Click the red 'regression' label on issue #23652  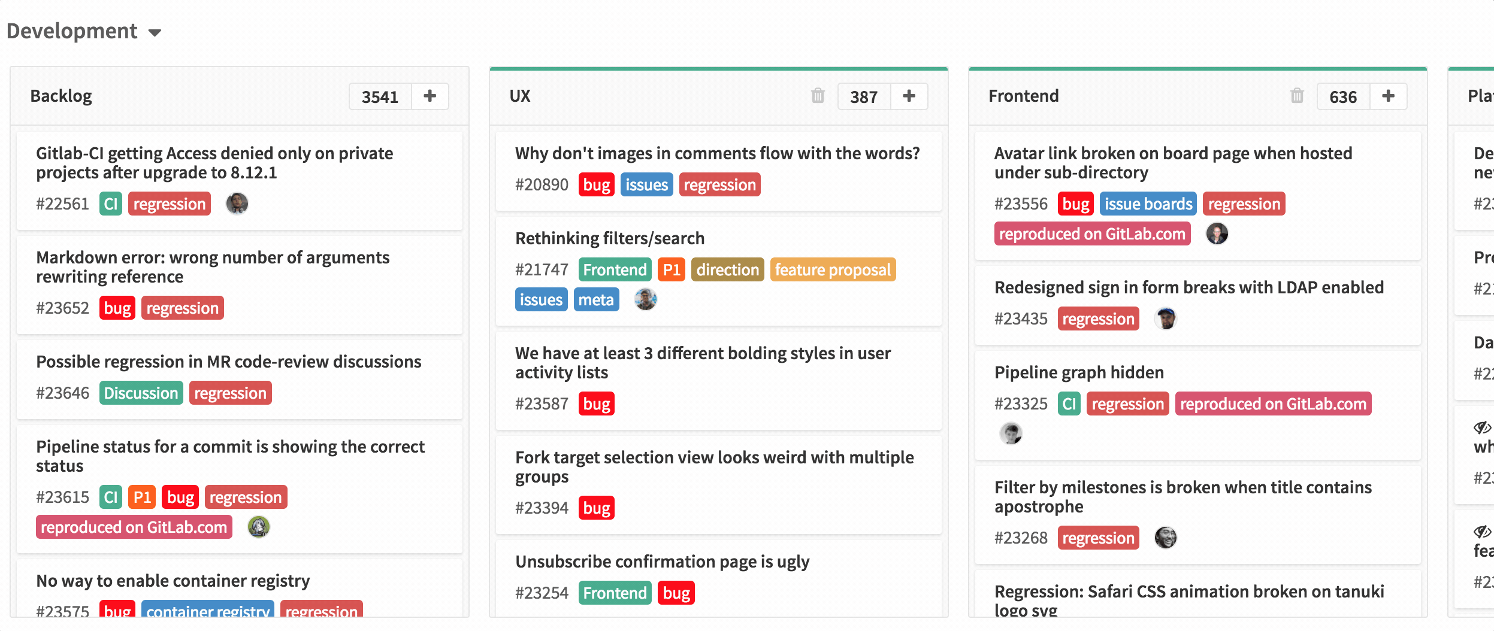[x=183, y=308]
